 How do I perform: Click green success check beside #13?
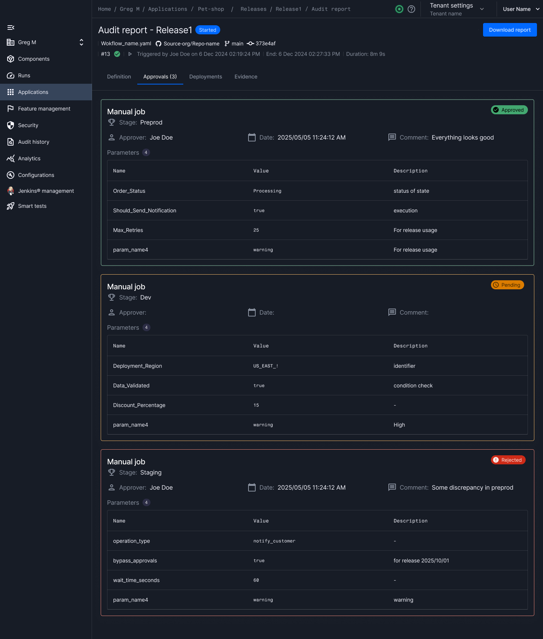[117, 54]
